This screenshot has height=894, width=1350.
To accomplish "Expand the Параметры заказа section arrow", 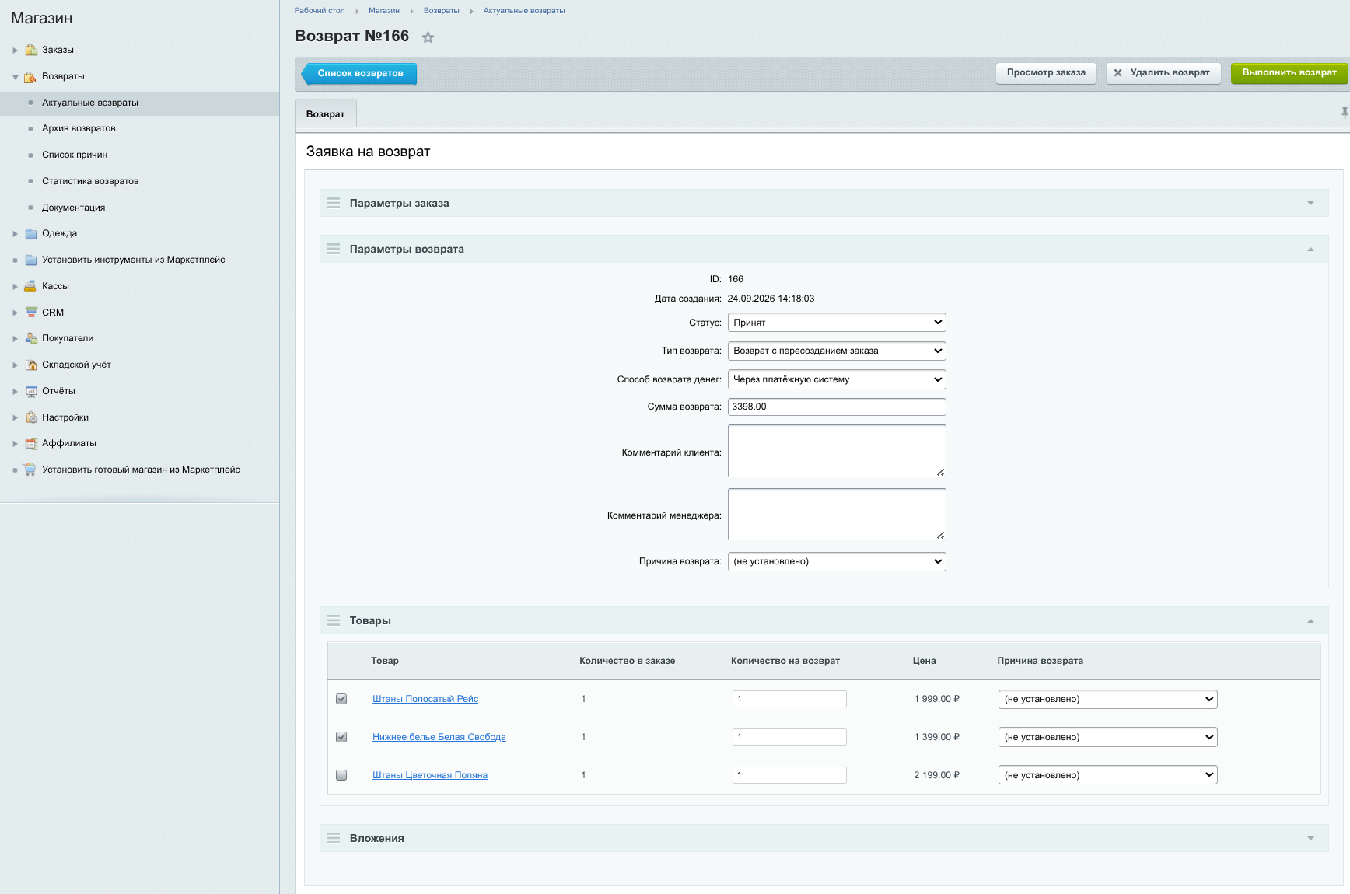I will (1310, 203).
